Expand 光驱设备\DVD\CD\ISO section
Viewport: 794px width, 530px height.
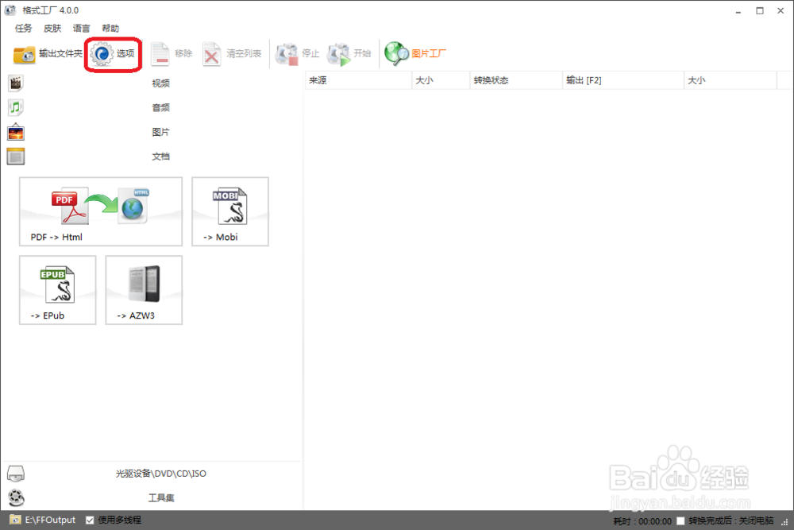point(160,474)
